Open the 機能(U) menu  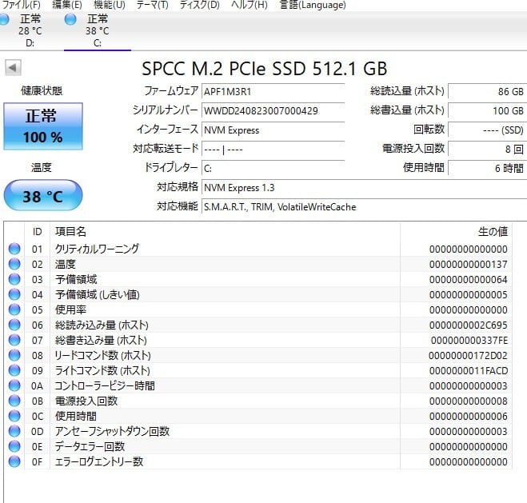tap(109, 5)
